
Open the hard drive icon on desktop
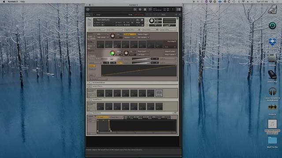tap(272, 9)
